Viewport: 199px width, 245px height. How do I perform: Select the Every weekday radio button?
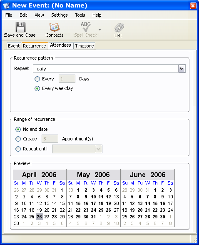37,89
